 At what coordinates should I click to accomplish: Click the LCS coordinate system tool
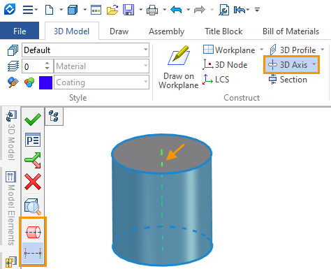point(216,80)
